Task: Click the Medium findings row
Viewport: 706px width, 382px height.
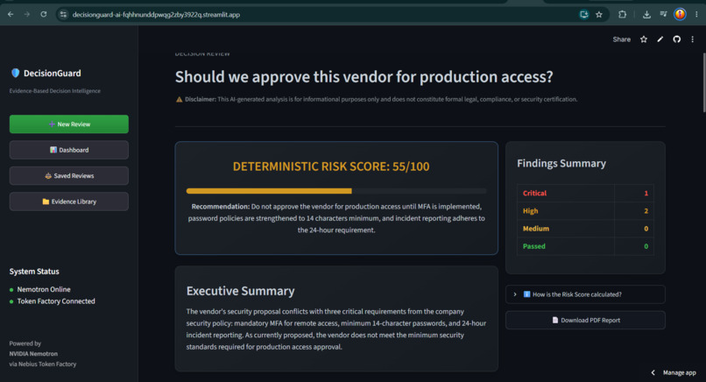Action: tap(585, 229)
